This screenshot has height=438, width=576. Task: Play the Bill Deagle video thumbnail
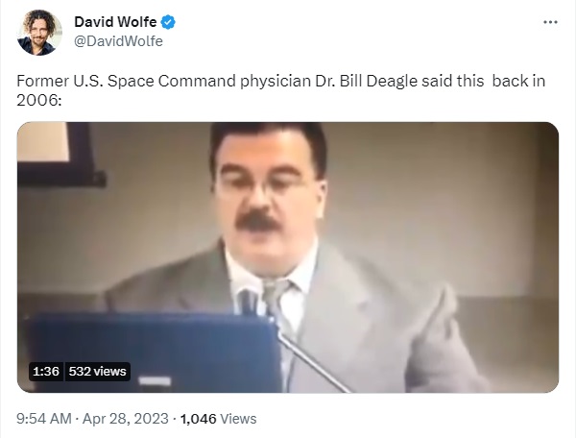click(x=288, y=257)
